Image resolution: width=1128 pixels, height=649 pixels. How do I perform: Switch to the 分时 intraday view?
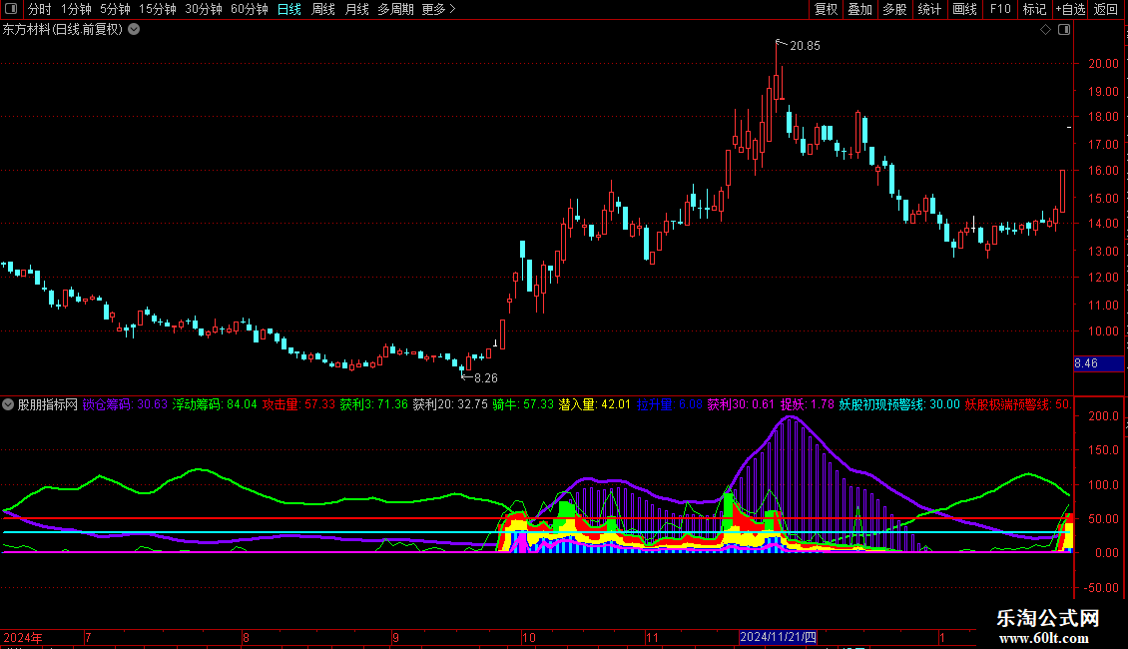pos(40,9)
